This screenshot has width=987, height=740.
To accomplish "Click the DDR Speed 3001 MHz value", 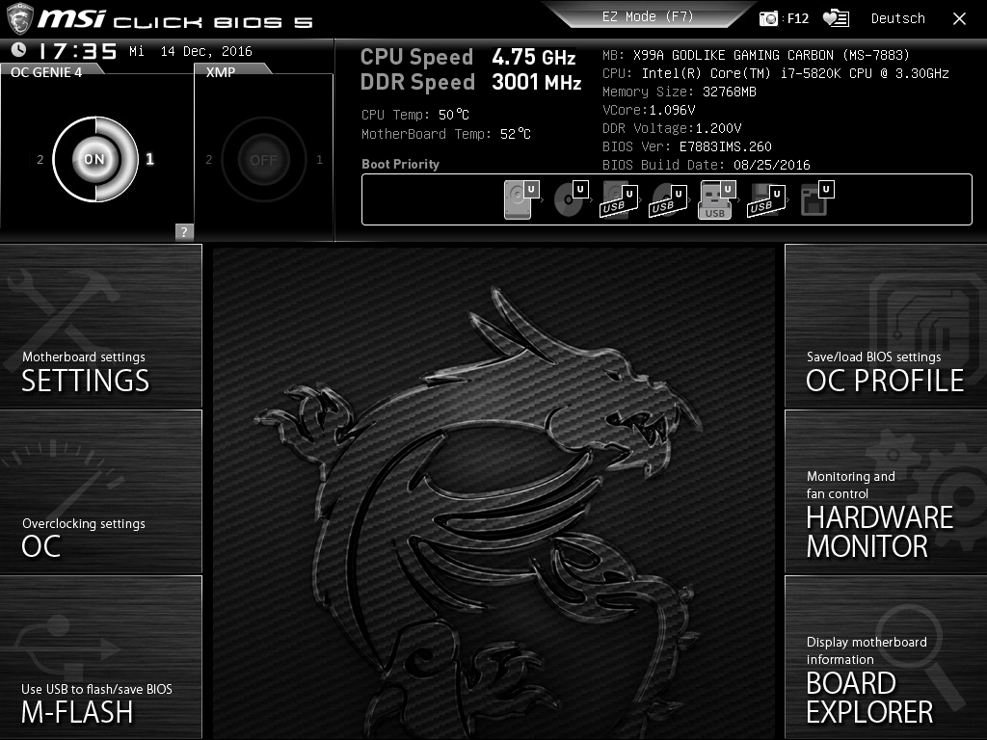I will coord(536,83).
